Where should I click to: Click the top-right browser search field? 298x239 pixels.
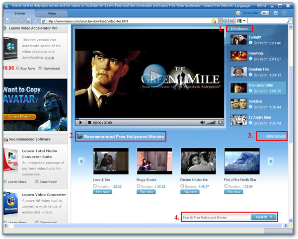pyautogui.click(x=267, y=21)
